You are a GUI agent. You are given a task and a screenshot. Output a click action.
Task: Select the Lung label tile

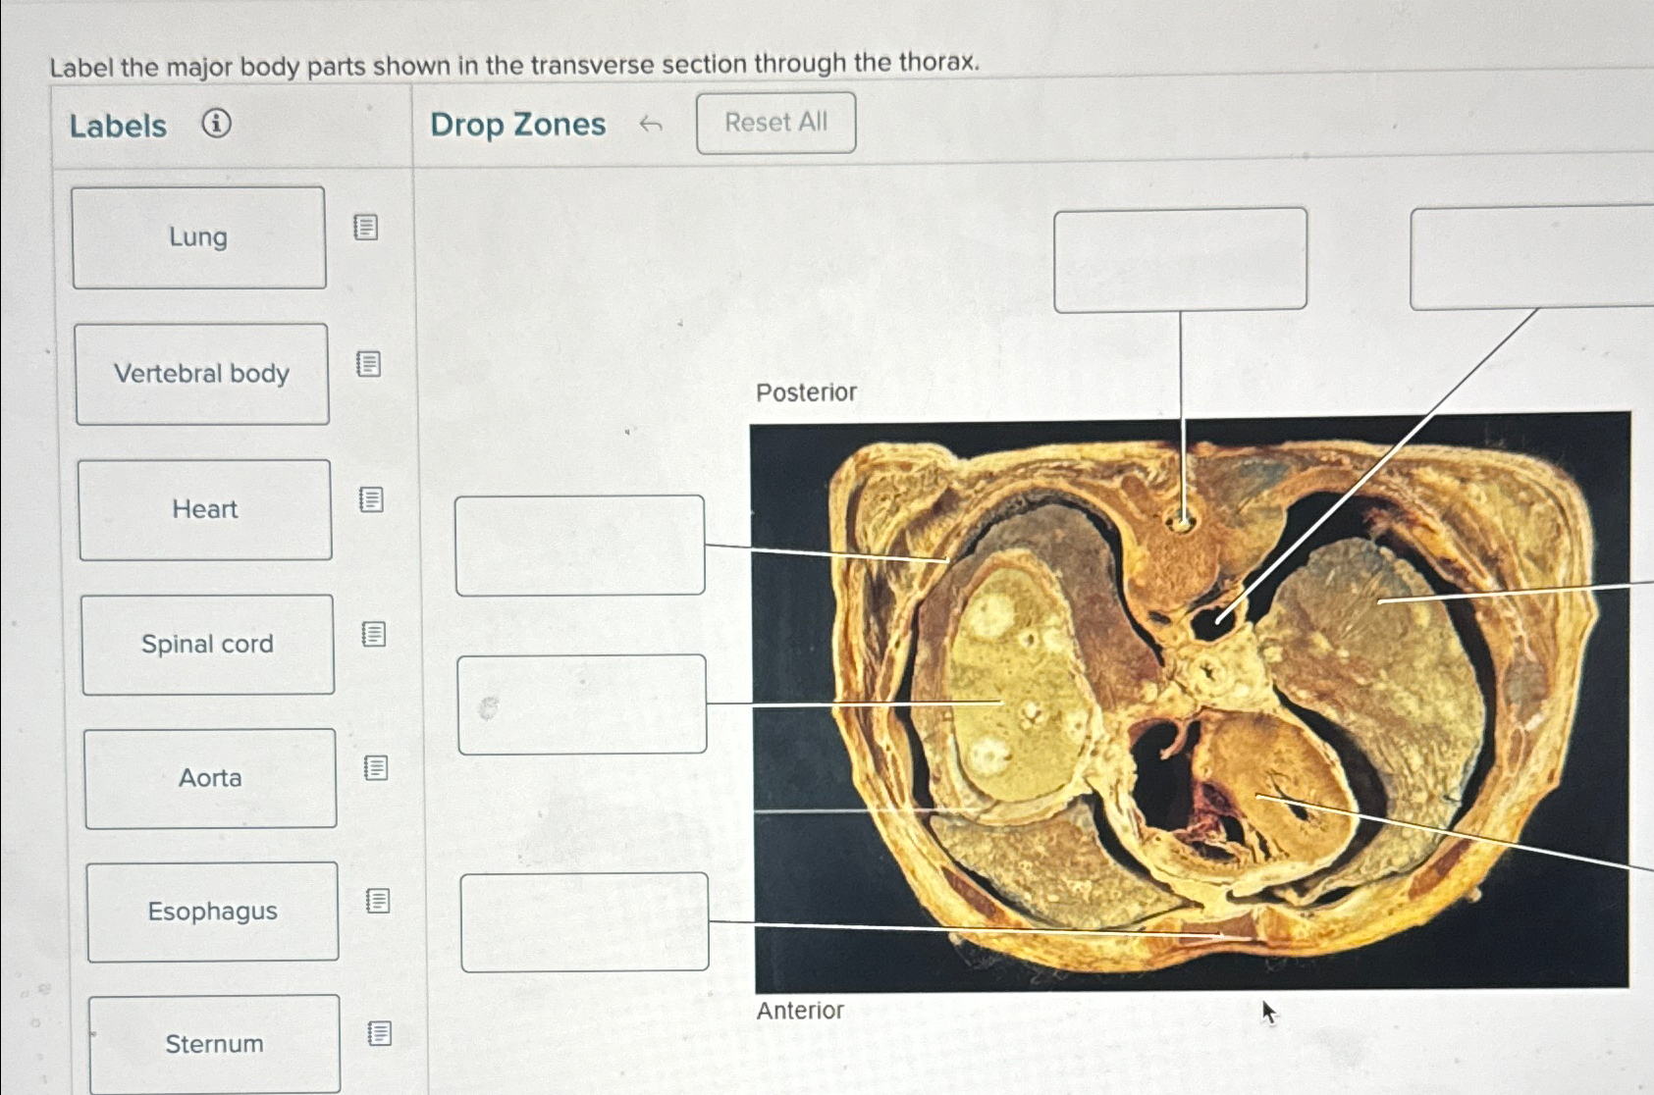(x=198, y=235)
